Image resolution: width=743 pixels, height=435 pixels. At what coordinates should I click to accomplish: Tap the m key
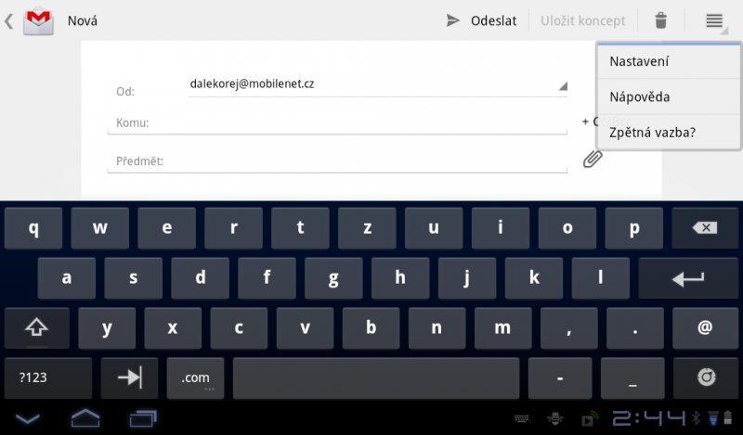(502, 327)
